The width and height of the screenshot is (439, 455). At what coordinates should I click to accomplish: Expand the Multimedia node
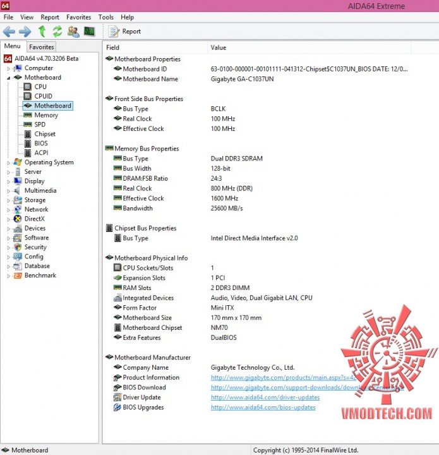pyautogui.click(x=8, y=191)
